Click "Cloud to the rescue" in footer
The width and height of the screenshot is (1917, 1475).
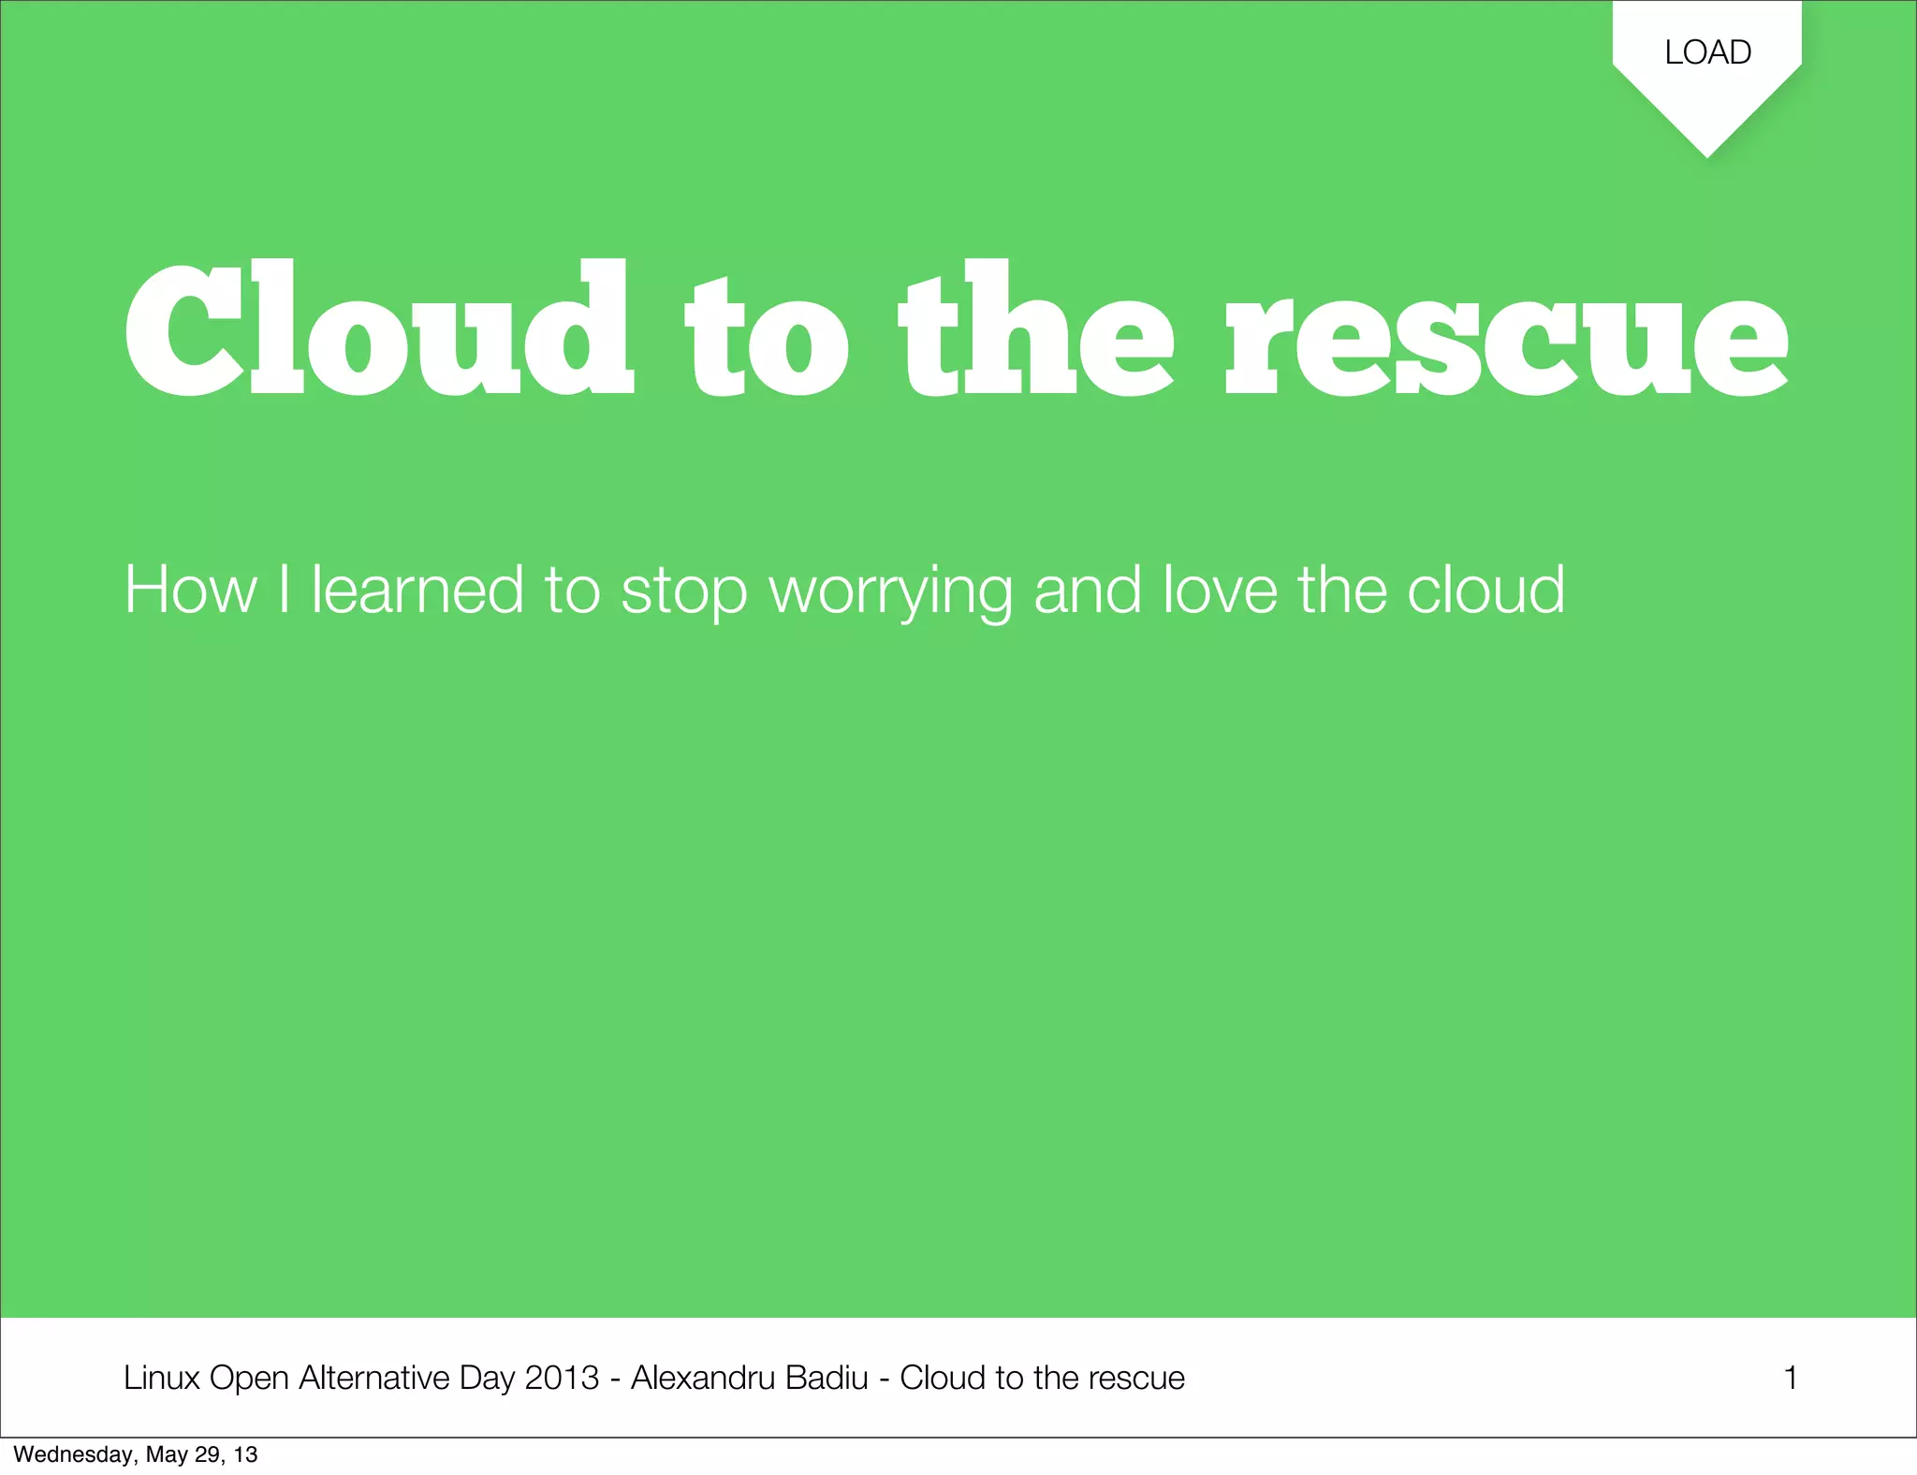[1042, 1378]
